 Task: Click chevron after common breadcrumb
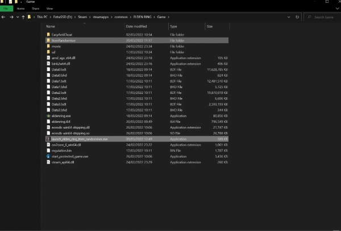131,17
